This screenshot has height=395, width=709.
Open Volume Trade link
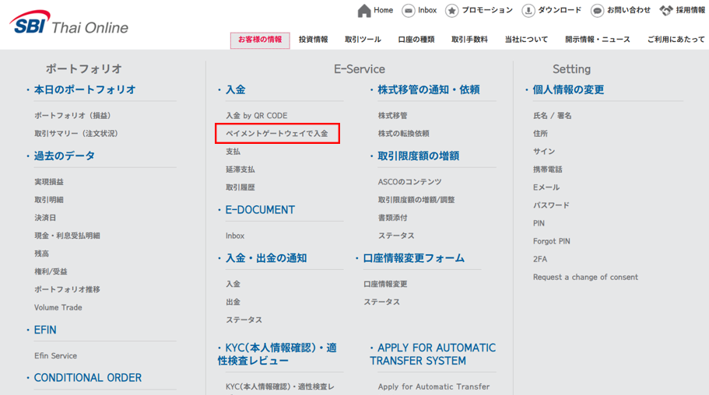coord(58,307)
